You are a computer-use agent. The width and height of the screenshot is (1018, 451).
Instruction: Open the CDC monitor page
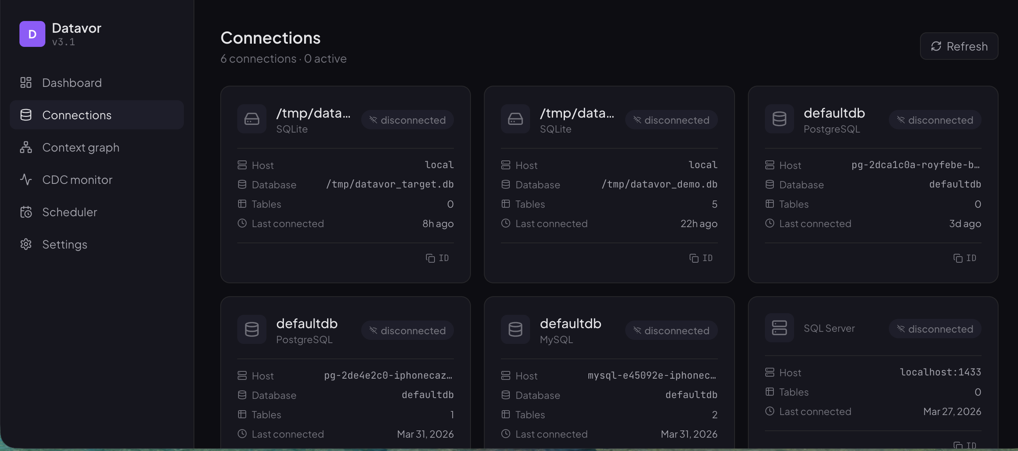click(97, 180)
